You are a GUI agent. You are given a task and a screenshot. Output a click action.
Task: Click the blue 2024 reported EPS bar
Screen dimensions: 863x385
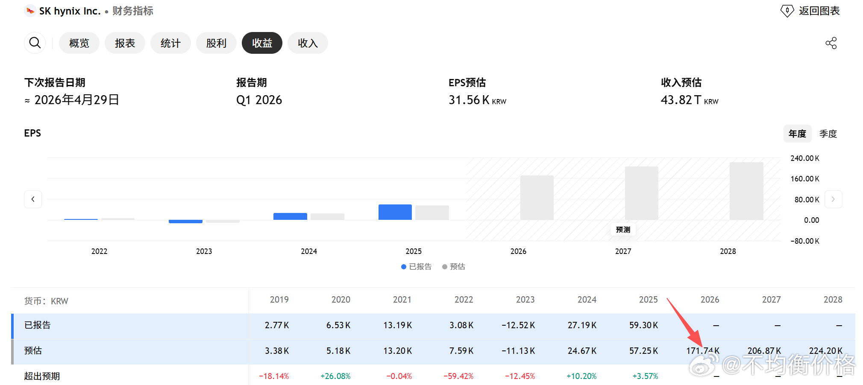[290, 216]
